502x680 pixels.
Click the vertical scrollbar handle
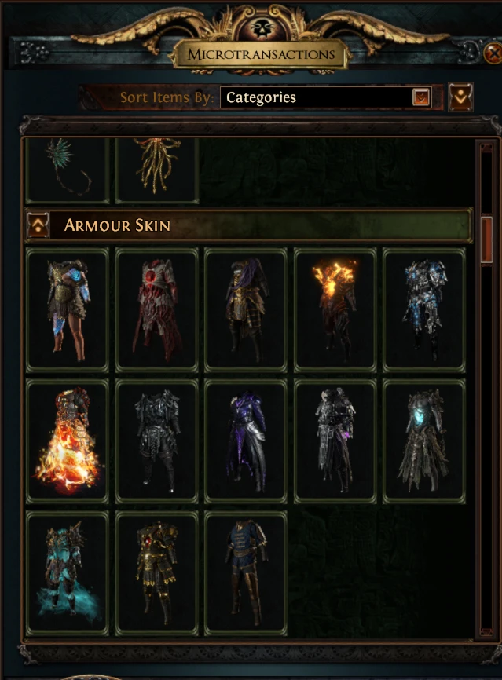coord(487,239)
